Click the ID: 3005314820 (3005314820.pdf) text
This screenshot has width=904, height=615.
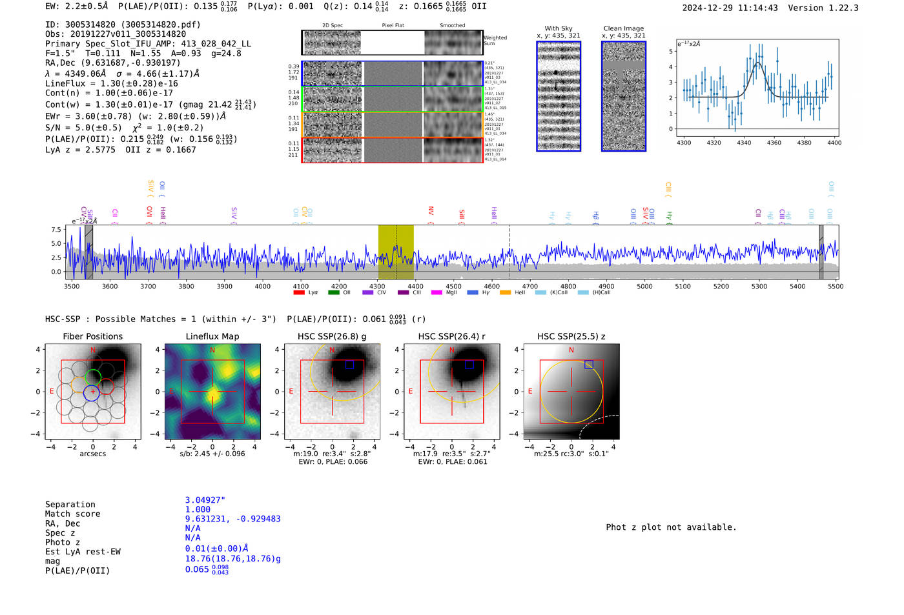(123, 25)
